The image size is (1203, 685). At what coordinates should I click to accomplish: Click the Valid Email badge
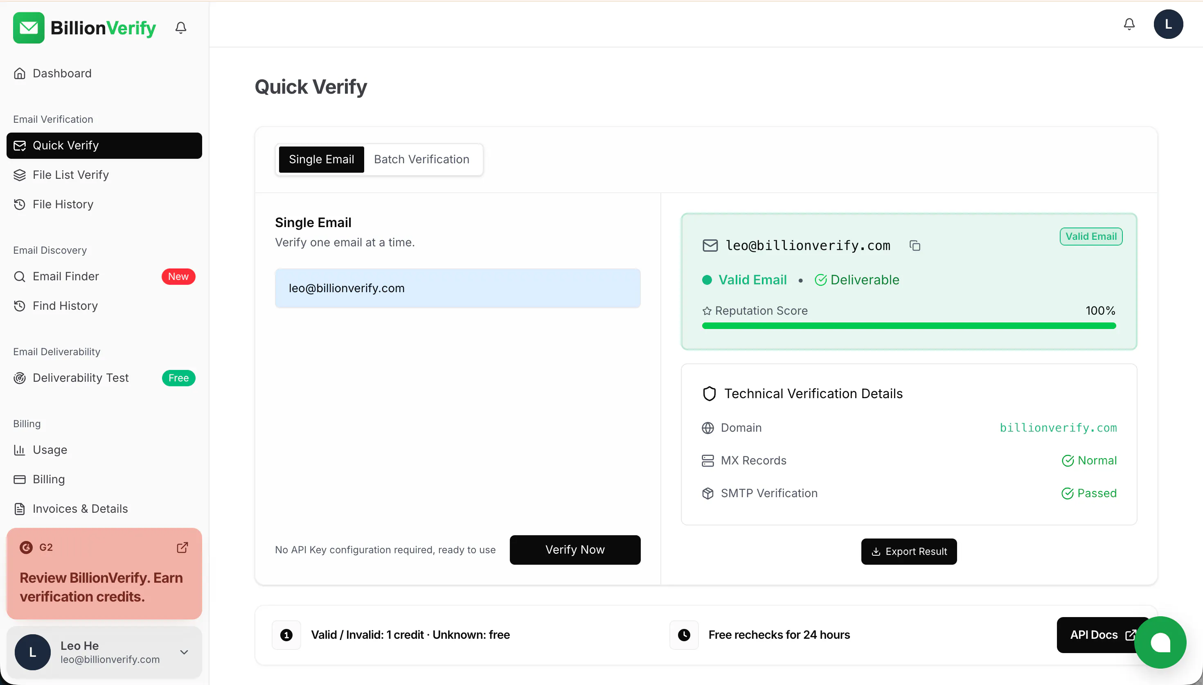pos(1091,237)
